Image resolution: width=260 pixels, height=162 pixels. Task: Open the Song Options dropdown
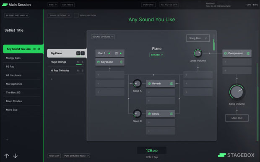[x=60, y=15]
